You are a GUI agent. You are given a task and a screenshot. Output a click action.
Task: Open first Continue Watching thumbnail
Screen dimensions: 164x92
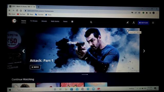24,85
